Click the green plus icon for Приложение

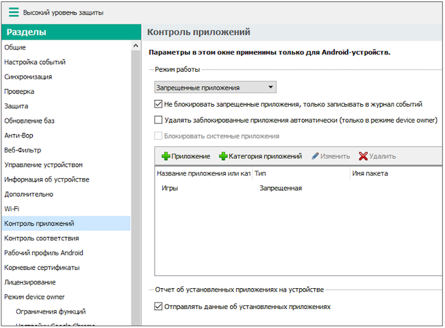(x=166, y=156)
